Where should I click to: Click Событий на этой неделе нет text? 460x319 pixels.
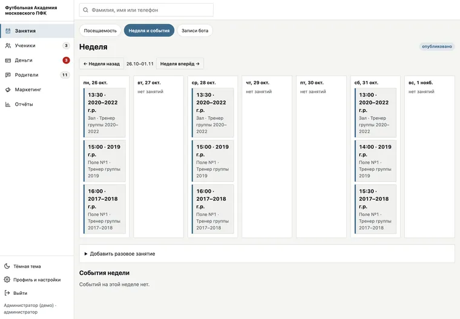114,285
